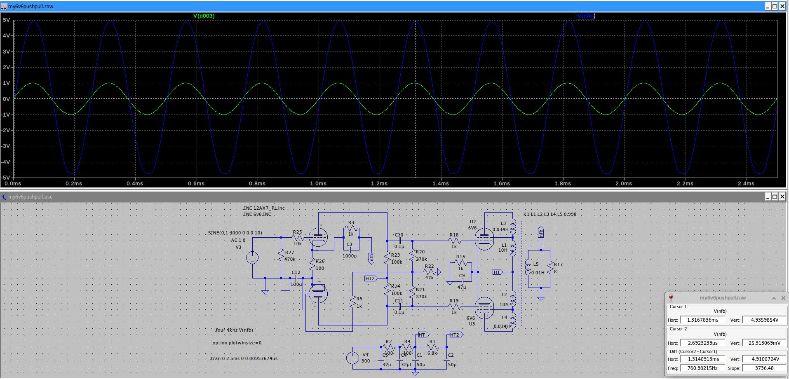
Task: Click the Slope field 3736.48
Action: pyautogui.click(x=764, y=368)
